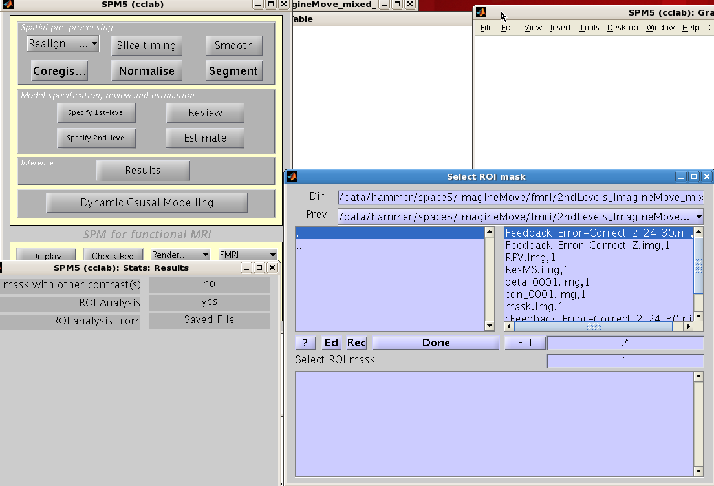Screen dimensions: 714x486
Task: Click the Normalise button
Action: pos(147,71)
